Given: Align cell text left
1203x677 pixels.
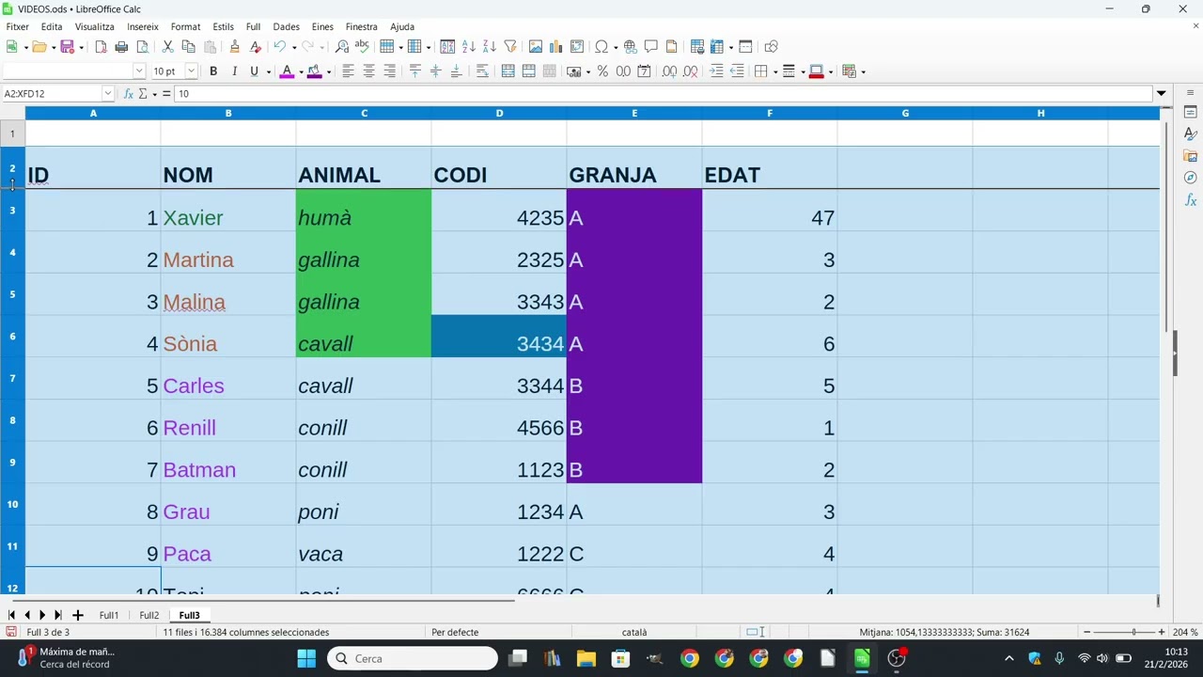Looking at the screenshot, I should pos(348,71).
